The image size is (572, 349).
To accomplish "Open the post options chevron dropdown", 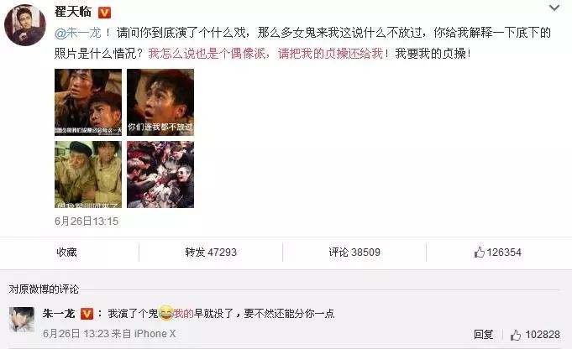I will pos(554,8).
